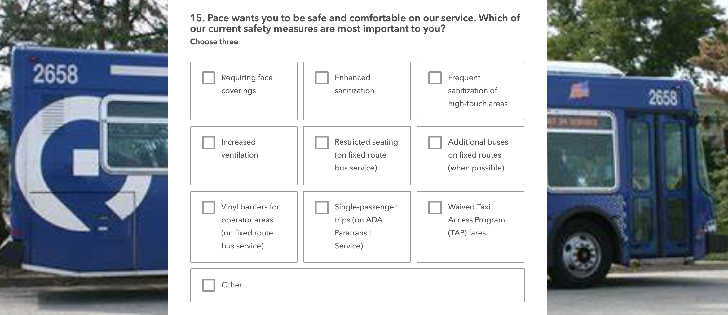This screenshot has height=315, width=728.
Task: Check the Other option checkbox
Action: pyautogui.click(x=208, y=285)
